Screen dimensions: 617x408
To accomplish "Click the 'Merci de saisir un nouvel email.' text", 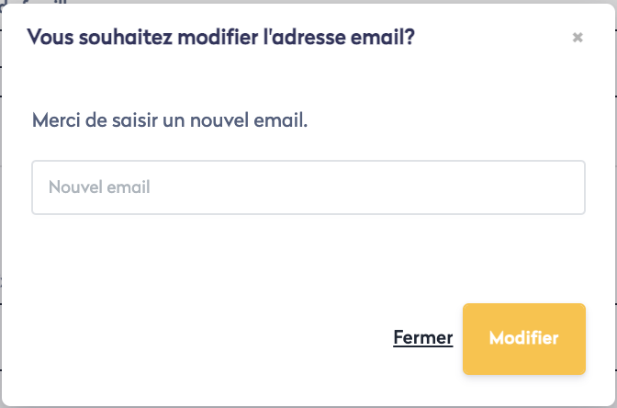I will click(169, 120).
